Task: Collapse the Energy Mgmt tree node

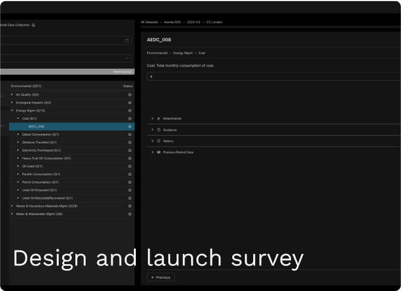Action: [x=12, y=111]
